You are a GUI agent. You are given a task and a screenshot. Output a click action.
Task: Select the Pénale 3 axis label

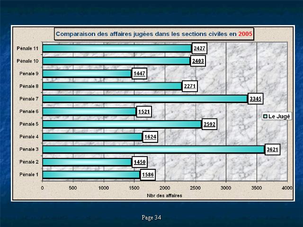[29, 149]
